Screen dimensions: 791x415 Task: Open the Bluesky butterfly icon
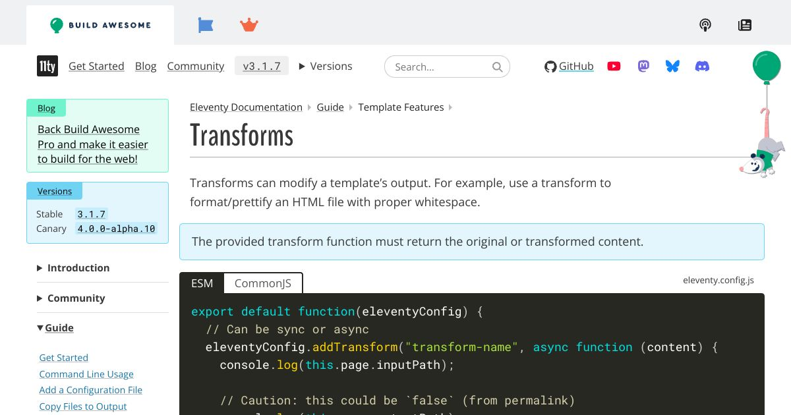point(672,66)
